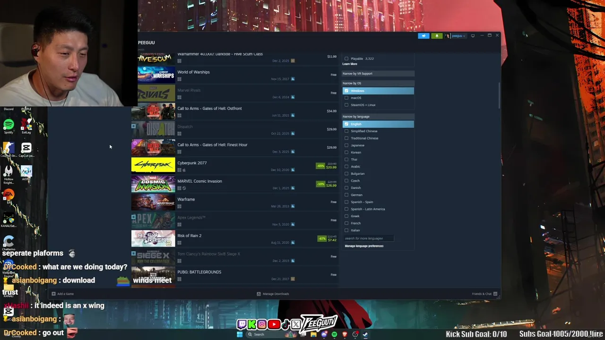This screenshot has width=605, height=340.
Task: Enable the macOS filter checkbox
Action: click(x=346, y=98)
